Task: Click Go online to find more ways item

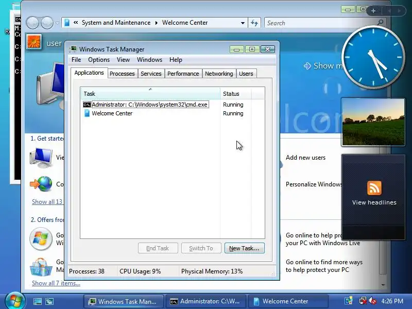Action: click(324, 266)
